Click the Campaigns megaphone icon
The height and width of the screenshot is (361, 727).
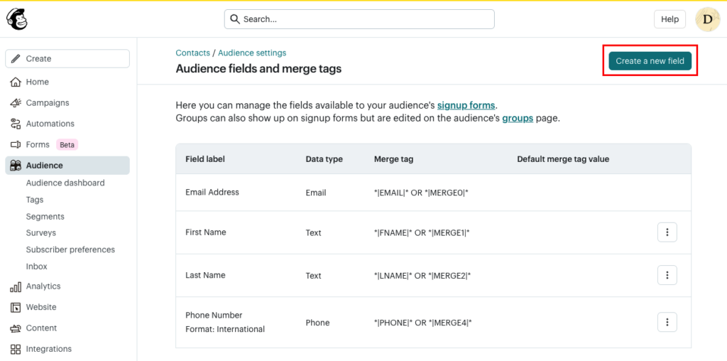16,103
